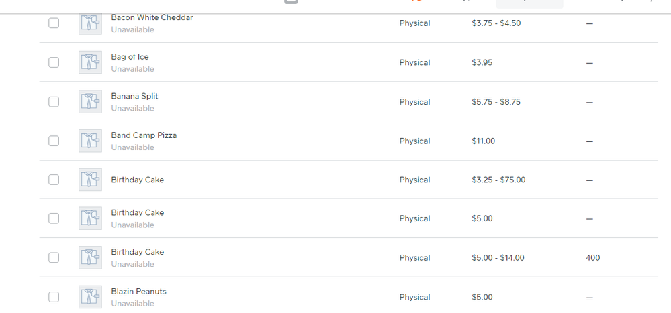Click the $11.00 price of Band Camp Pizza

point(483,141)
